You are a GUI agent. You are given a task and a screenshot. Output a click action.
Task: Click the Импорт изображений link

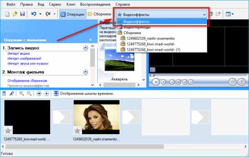pyautogui.click(x=24, y=58)
